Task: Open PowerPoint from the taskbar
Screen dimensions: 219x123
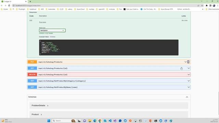Action: coord(151,121)
